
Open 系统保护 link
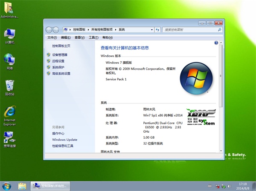tap(58, 67)
